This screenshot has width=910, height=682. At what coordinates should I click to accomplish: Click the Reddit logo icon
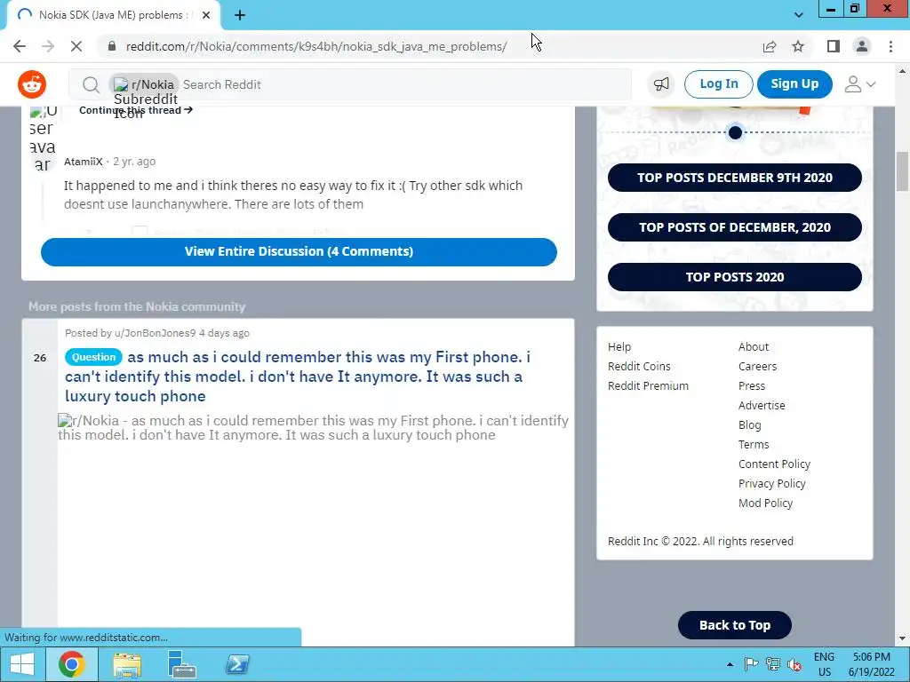pos(32,84)
